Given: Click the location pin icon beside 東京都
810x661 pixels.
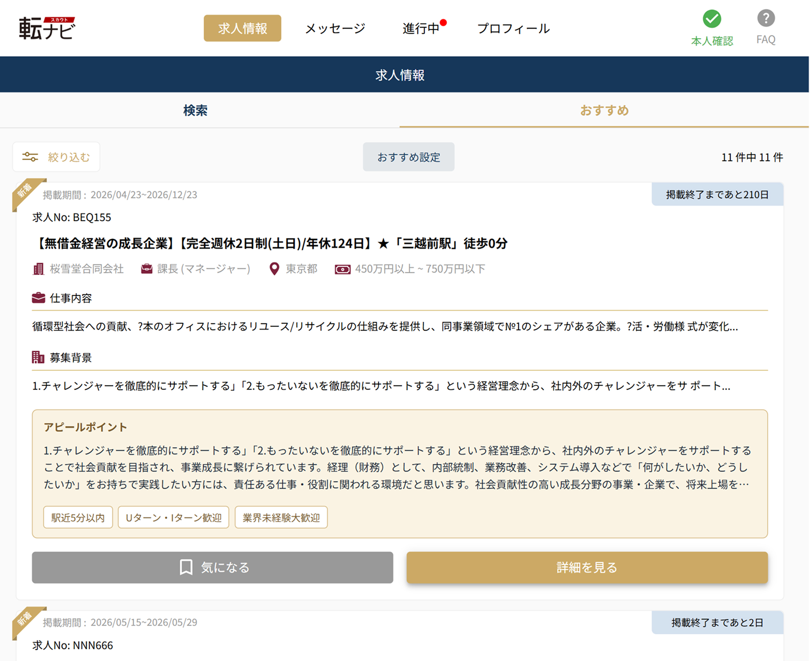Looking at the screenshot, I should click(274, 269).
